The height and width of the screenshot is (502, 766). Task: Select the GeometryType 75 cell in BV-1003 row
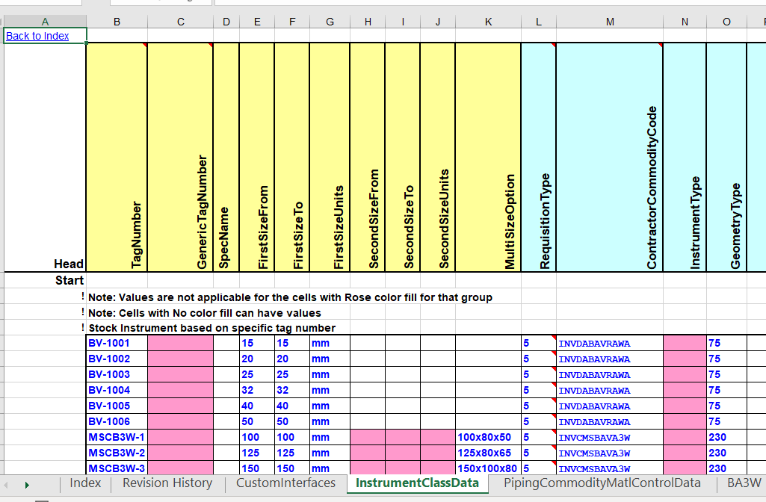(x=726, y=374)
